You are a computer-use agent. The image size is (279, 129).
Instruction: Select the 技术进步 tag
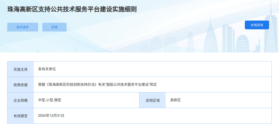22,27
